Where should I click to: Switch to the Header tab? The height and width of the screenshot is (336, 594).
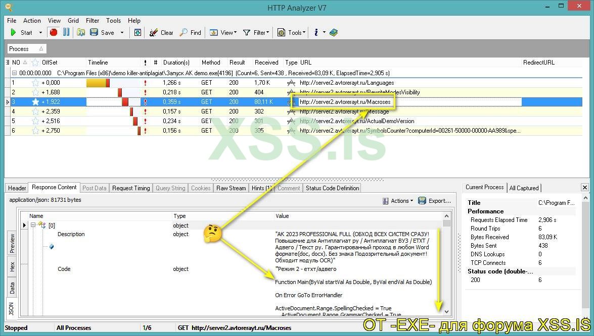pyautogui.click(x=17, y=188)
